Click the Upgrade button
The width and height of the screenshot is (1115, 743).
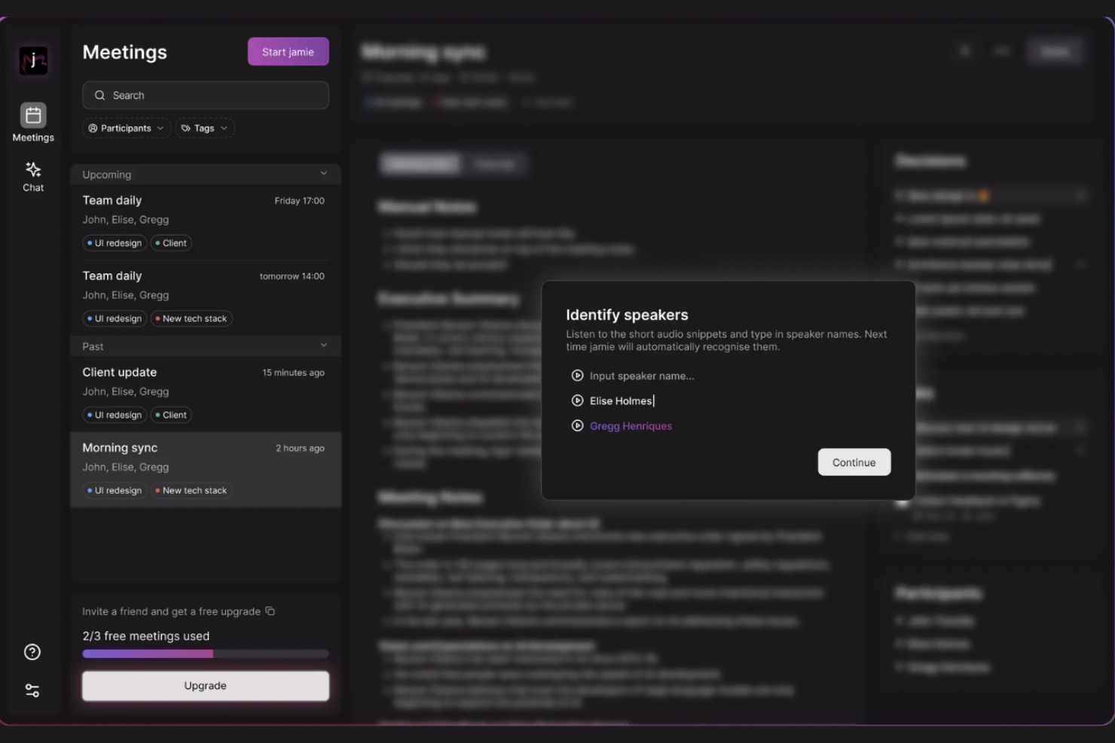[x=205, y=686]
